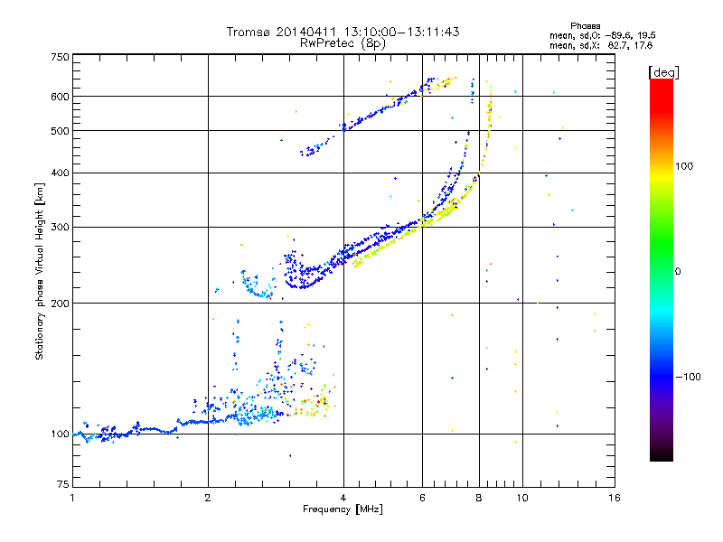This screenshot has width=723, height=542.
Task: Click the y-axis tick label '100'
Action: [60, 435]
